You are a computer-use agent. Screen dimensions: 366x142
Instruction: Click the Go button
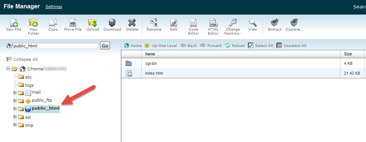(105, 46)
